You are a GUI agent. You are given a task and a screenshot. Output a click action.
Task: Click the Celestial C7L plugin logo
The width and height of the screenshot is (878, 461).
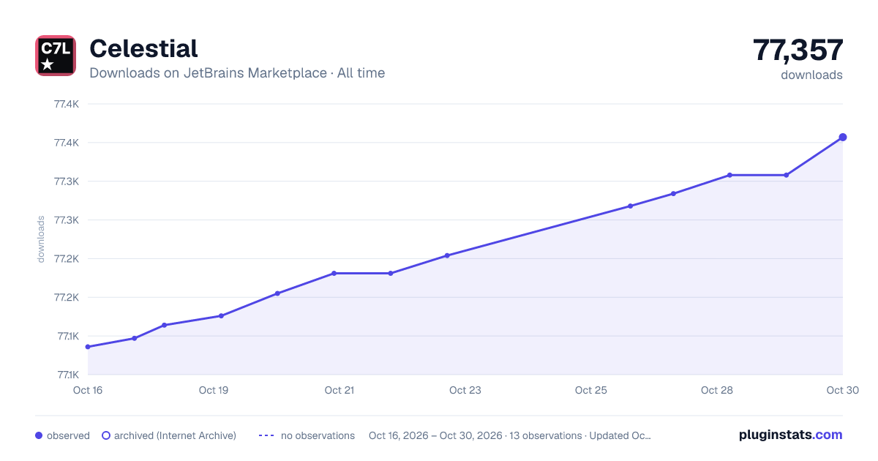click(56, 56)
